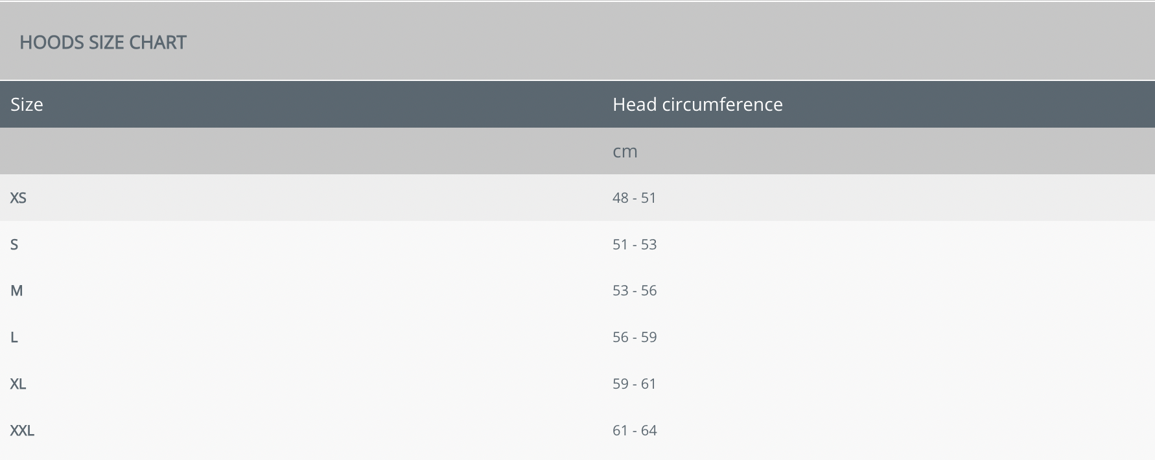Click the word CHART in the title

pyautogui.click(x=157, y=43)
